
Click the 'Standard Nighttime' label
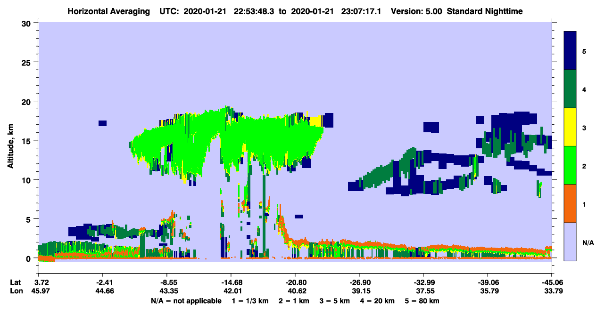[485, 11]
